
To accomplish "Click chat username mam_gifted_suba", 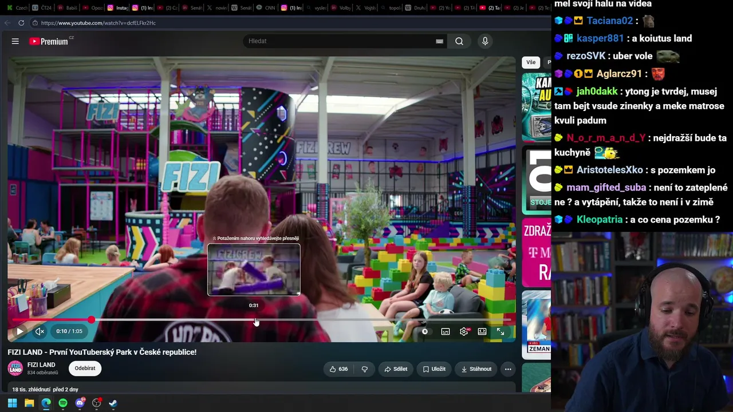I will 606,188.
